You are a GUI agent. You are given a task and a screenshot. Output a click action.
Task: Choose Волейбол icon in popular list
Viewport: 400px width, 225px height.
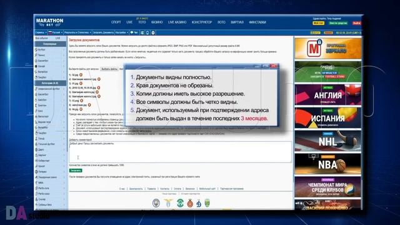pyautogui.click(x=36, y=72)
